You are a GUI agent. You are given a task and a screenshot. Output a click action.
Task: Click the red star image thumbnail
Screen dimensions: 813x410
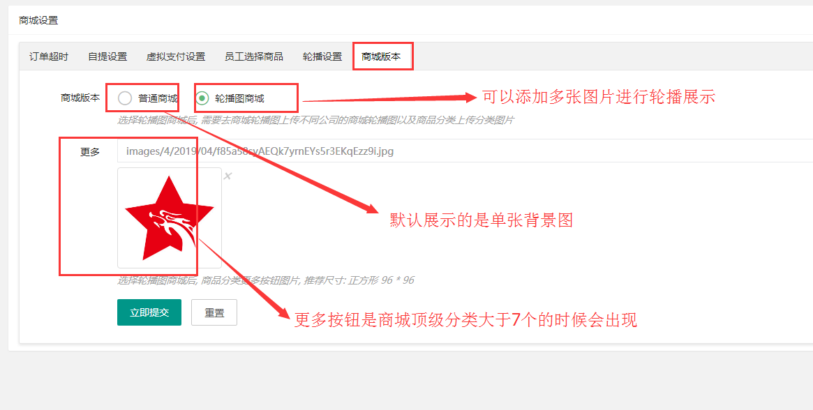[x=169, y=218]
